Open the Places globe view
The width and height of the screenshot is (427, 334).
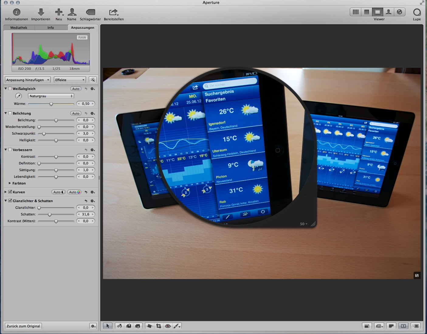pos(399,12)
